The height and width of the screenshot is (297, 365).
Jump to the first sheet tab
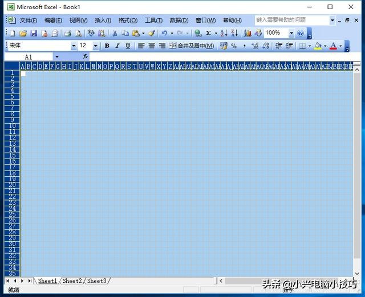click(x=7, y=281)
